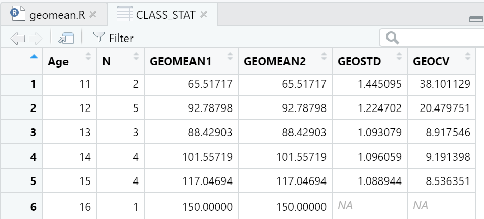
Task: Click the funnel filter icon
Action: point(99,38)
